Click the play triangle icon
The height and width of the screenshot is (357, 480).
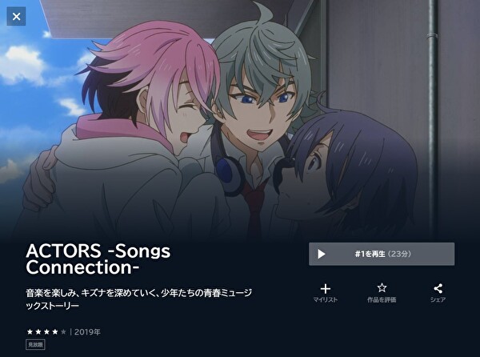pos(321,254)
